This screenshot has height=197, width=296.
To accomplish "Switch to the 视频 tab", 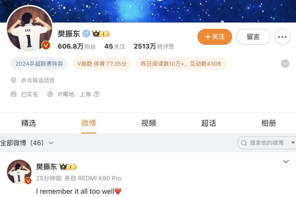I will 149,123.
